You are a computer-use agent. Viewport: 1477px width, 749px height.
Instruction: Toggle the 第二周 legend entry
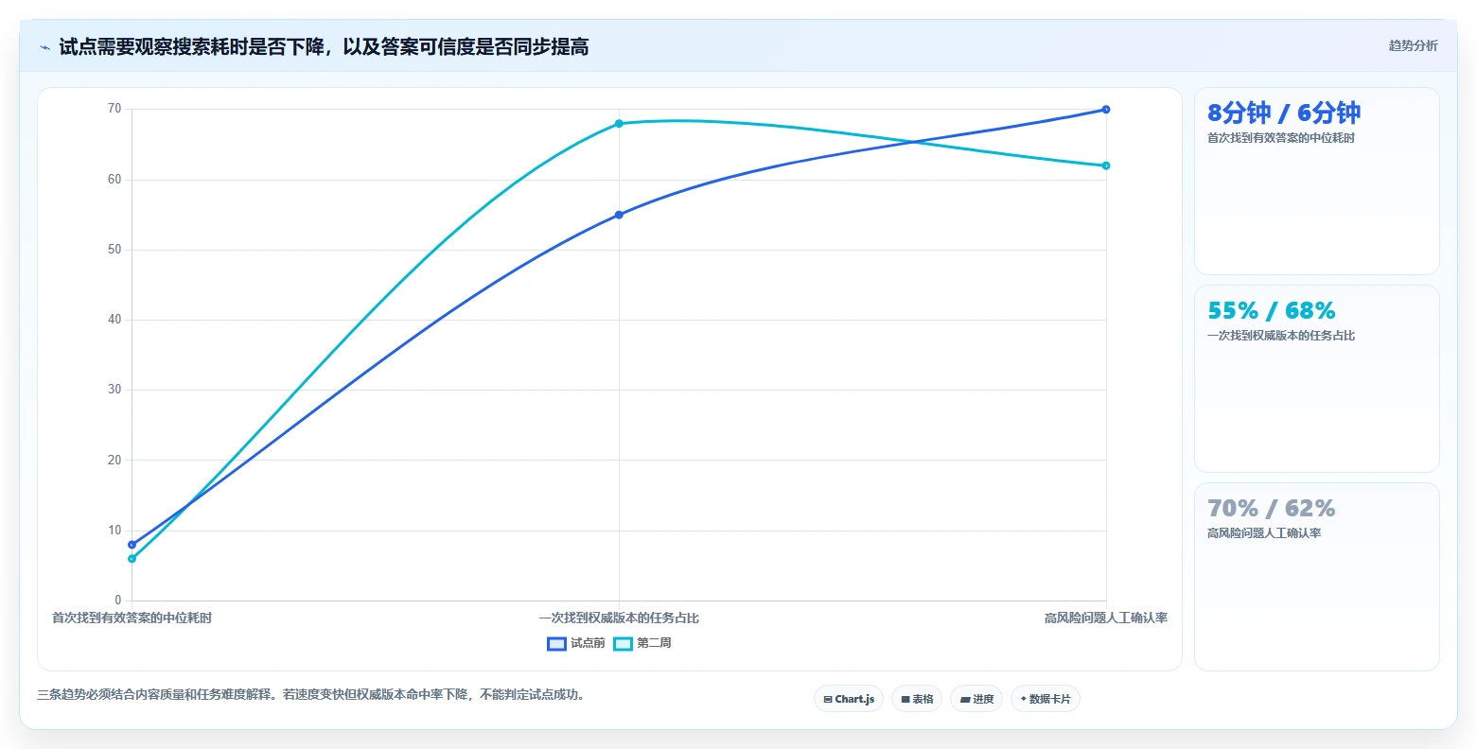pyautogui.click(x=642, y=643)
